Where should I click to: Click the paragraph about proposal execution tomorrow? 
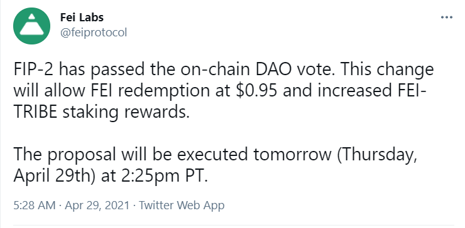click(216, 165)
